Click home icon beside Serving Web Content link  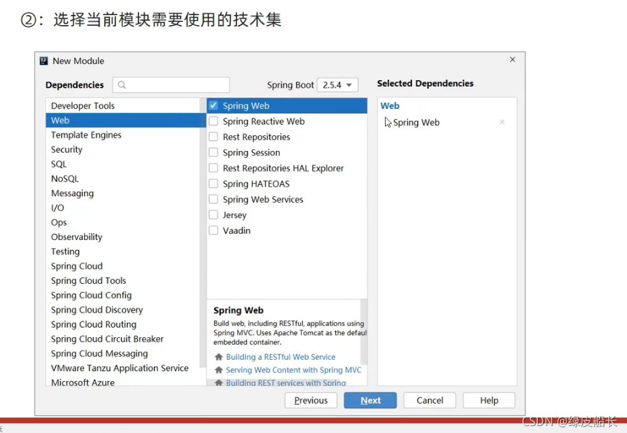coord(218,370)
